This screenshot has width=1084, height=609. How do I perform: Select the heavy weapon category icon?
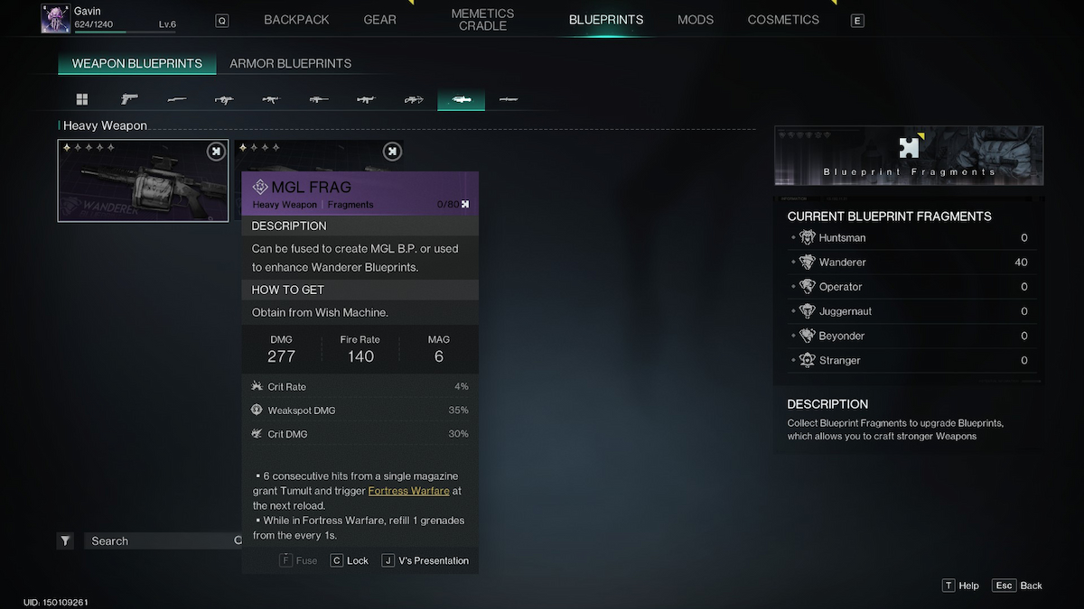[461, 99]
